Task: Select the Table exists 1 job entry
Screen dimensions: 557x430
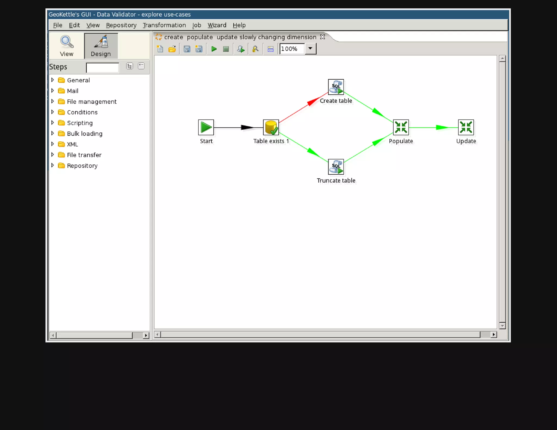Action: point(271,127)
